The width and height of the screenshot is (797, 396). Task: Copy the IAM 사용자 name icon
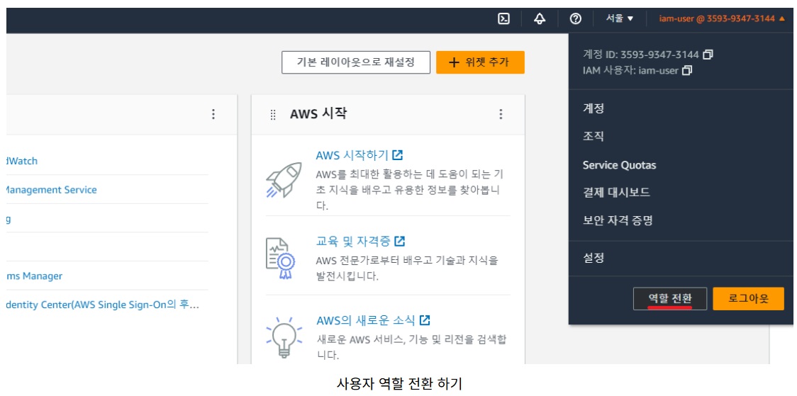tap(687, 71)
